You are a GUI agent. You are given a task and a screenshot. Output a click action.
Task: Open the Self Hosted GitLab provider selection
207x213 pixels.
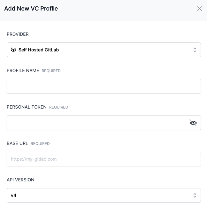coord(39,50)
